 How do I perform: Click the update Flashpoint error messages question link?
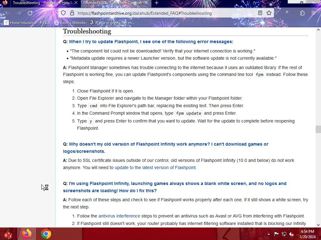tap(151, 42)
